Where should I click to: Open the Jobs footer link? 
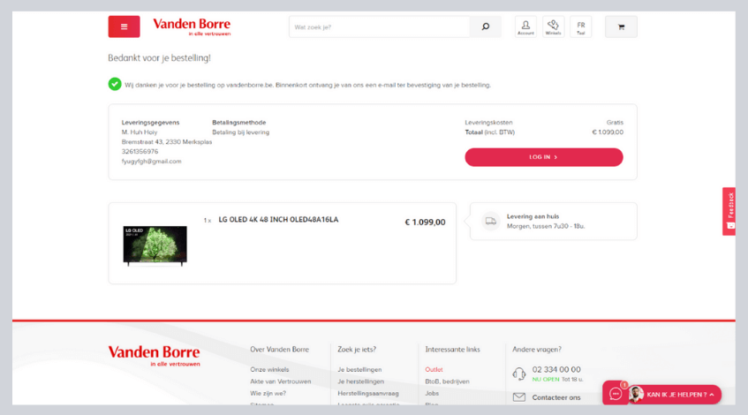tap(432, 393)
